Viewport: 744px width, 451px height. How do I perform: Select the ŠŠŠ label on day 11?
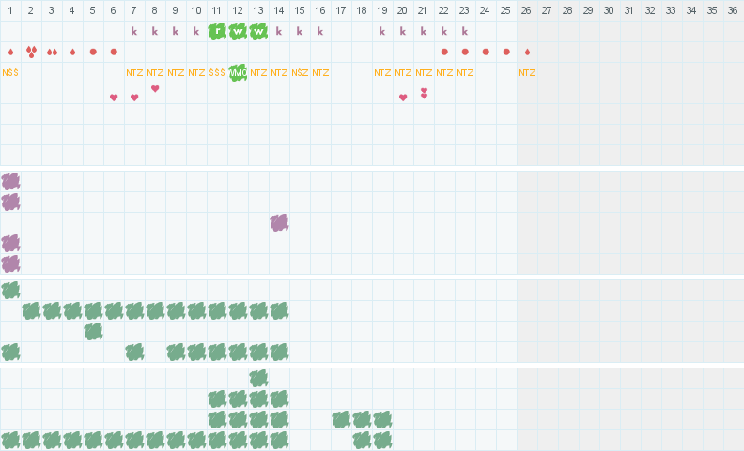(x=217, y=72)
